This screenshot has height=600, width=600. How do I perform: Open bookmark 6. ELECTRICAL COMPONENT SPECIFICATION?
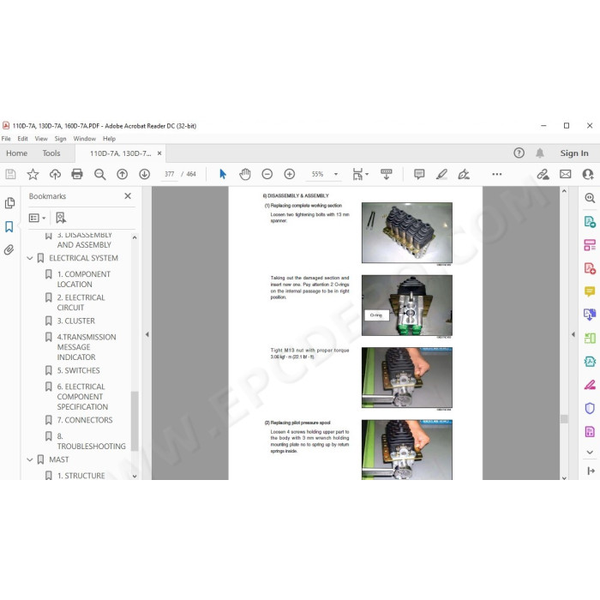82,397
